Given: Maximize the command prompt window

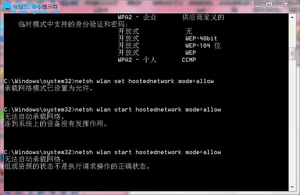Looking at the screenshot, I should pyautogui.click(x=269, y=5).
